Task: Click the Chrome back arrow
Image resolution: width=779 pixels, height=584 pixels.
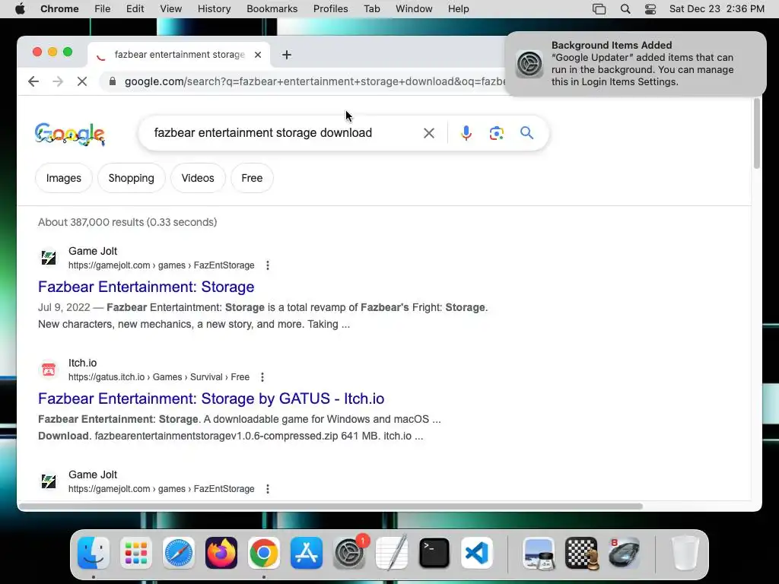Action: pyautogui.click(x=33, y=81)
